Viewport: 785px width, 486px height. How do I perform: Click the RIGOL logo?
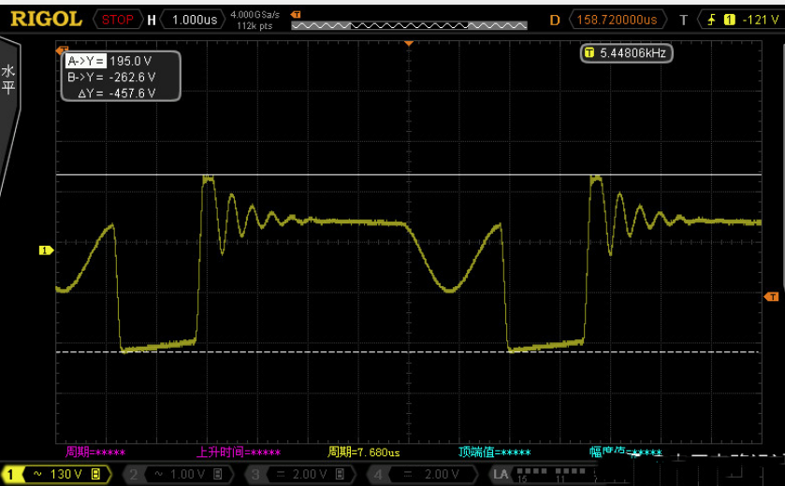[46, 19]
